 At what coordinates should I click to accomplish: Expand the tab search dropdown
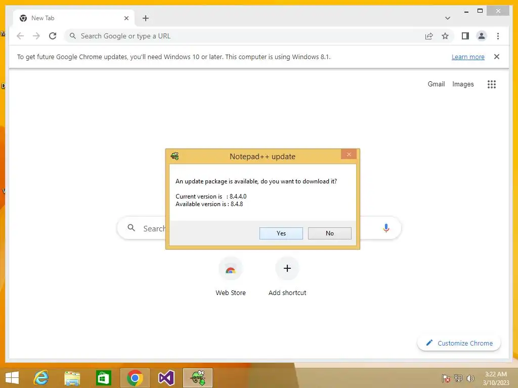[447, 18]
